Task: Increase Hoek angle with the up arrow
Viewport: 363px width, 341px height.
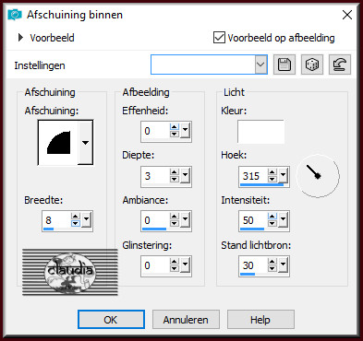Action: click(272, 172)
